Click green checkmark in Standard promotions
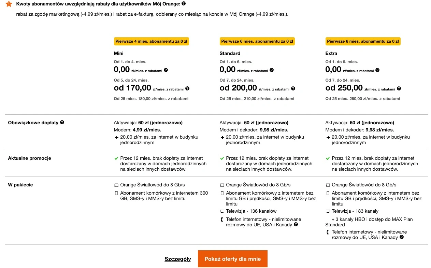The height and width of the screenshot is (268, 431). [222, 158]
